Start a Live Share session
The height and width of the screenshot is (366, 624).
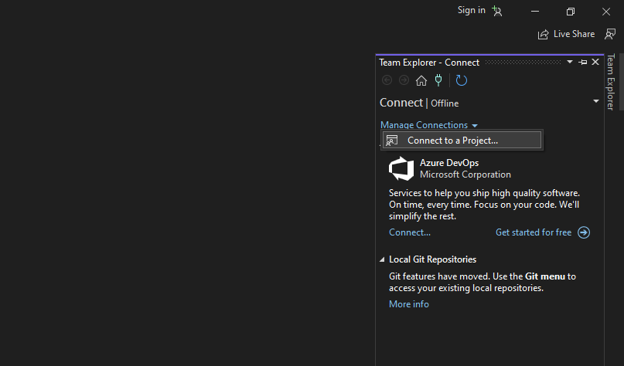tap(566, 34)
